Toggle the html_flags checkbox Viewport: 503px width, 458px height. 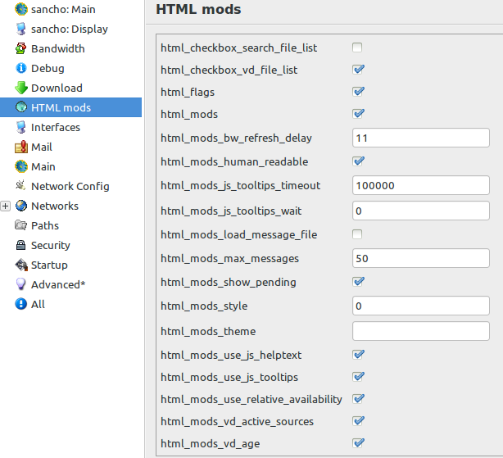coord(358,92)
